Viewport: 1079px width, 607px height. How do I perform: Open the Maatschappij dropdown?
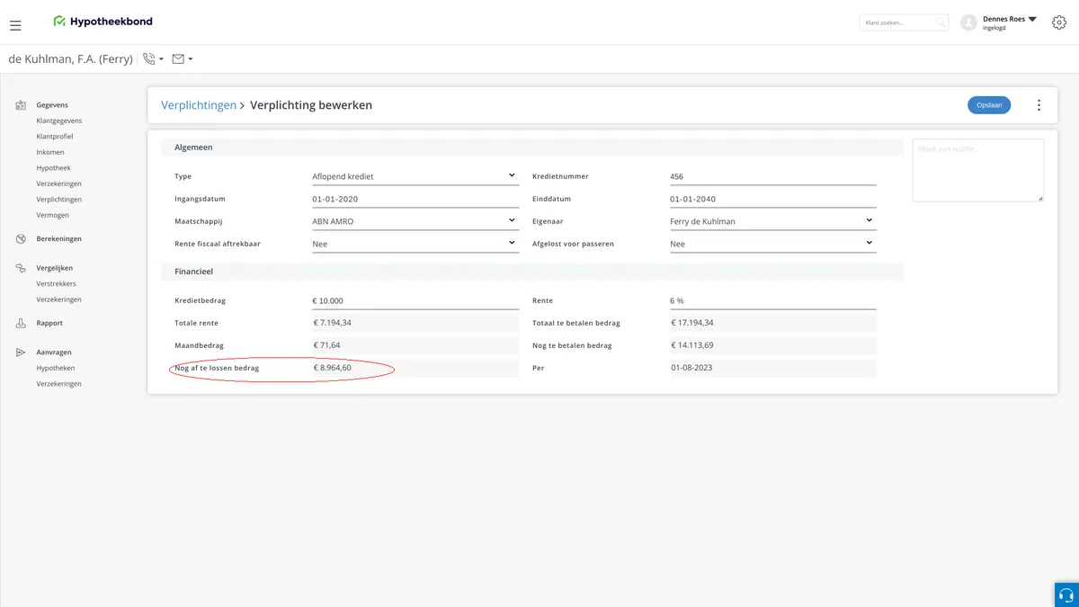pyautogui.click(x=414, y=221)
